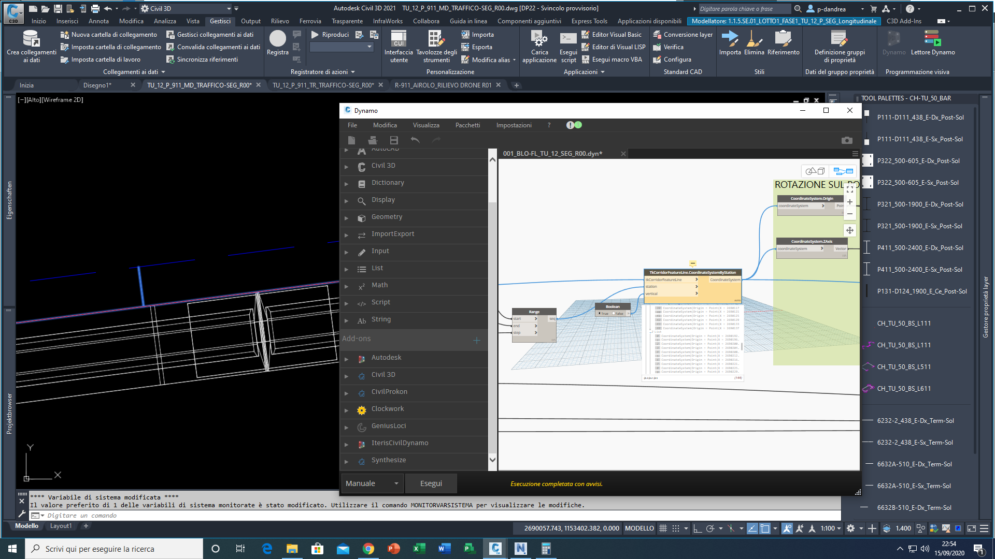Click the Carica applicazione icon
The image size is (995, 559).
tap(539, 39)
